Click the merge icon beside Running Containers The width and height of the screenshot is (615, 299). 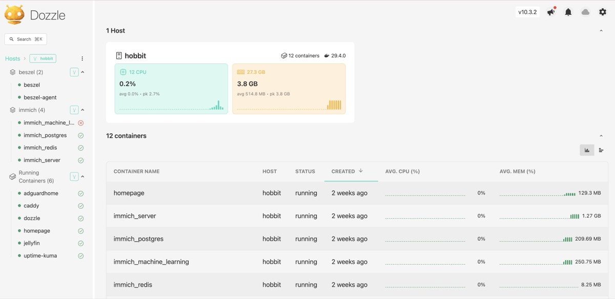tap(74, 177)
